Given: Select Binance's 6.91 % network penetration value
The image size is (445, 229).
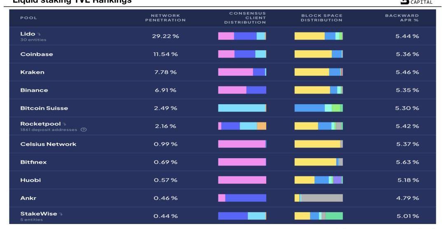Looking at the screenshot, I should pyautogui.click(x=166, y=90).
